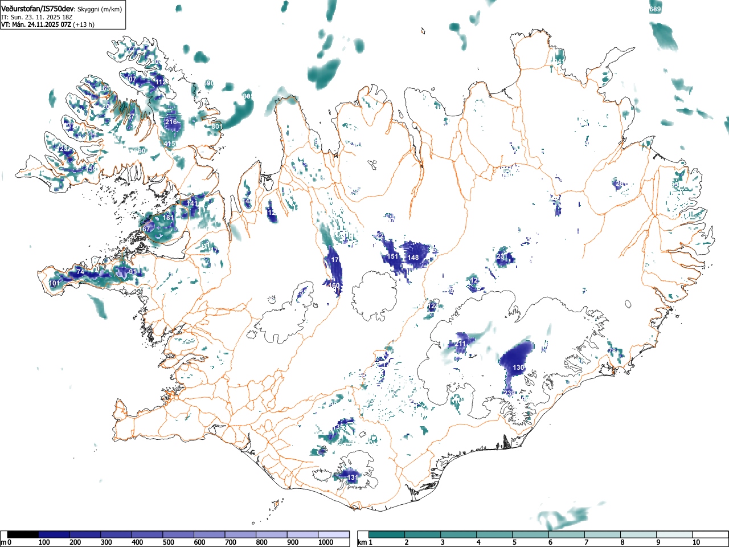Select the '160' map label
Image resolution: width=729 pixels, height=547 pixels.
click(334, 285)
